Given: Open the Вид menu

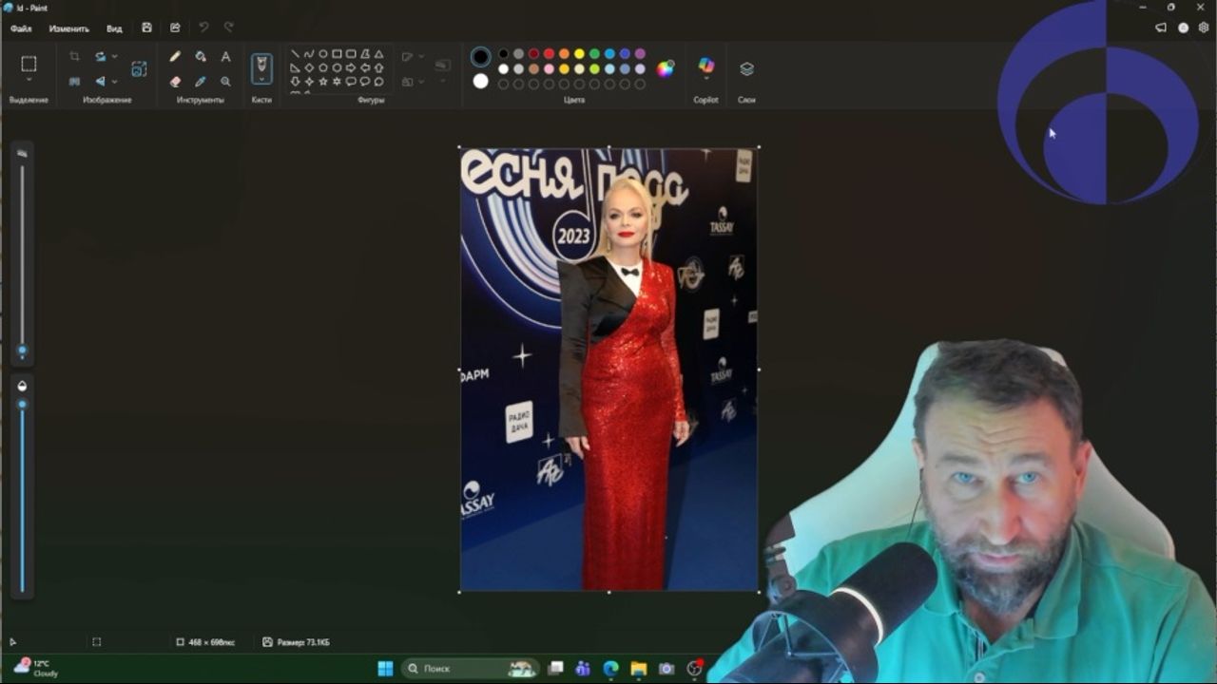Looking at the screenshot, I should tap(114, 28).
